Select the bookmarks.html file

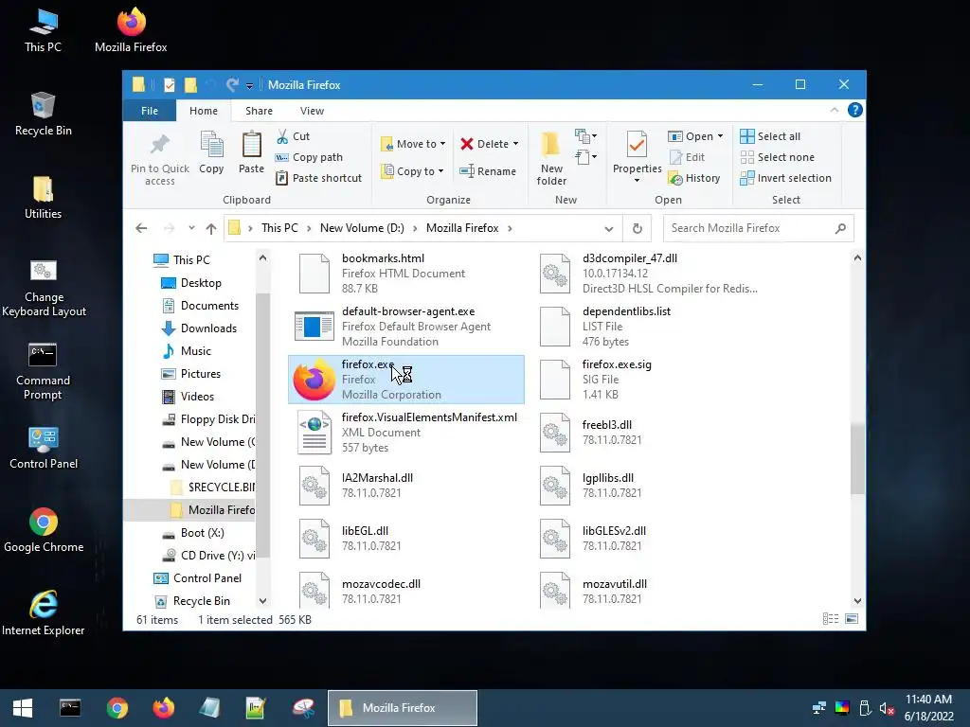[405, 274]
